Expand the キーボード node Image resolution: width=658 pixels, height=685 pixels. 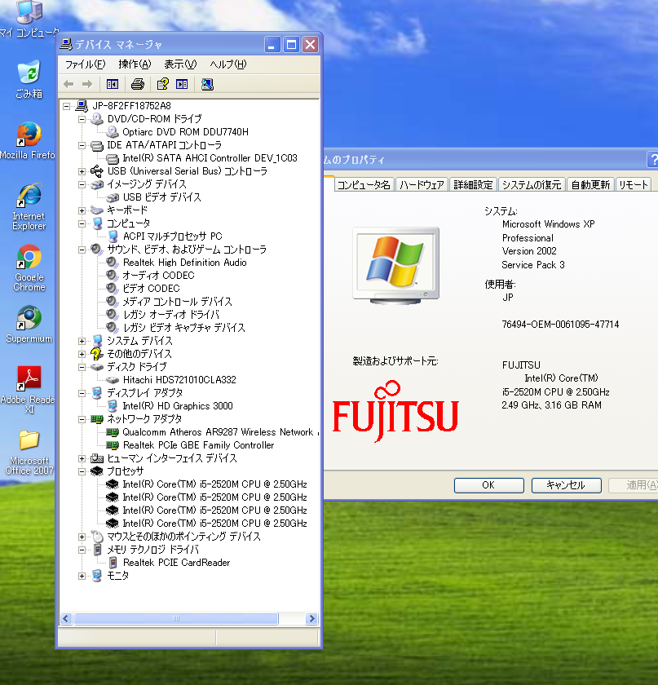point(82,210)
